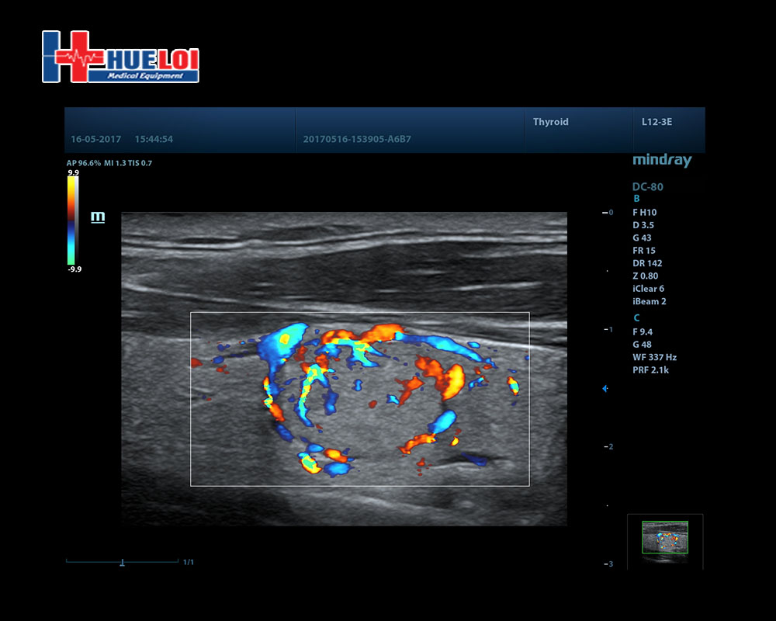Click the exam date '16-05-2017'
776x621 pixels.
click(96, 139)
